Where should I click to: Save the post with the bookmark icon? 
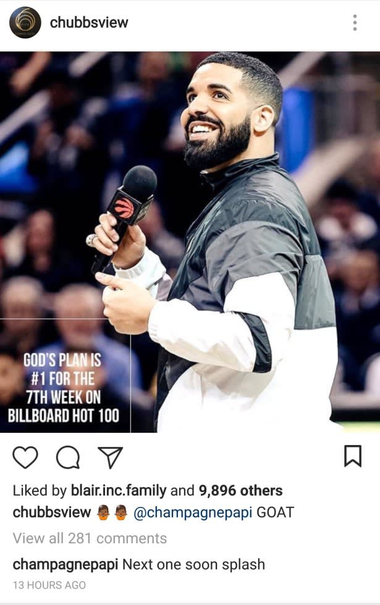point(353,456)
